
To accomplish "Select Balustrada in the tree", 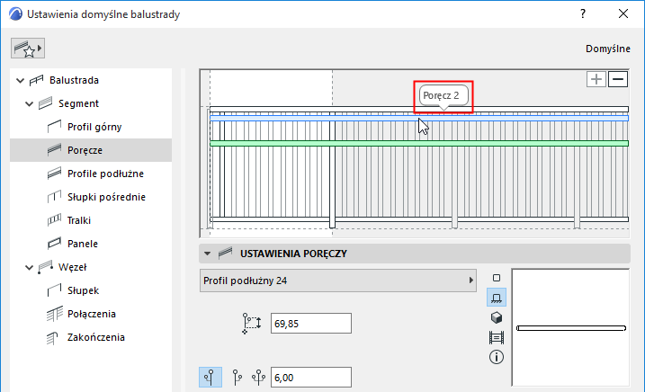I will [74, 80].
